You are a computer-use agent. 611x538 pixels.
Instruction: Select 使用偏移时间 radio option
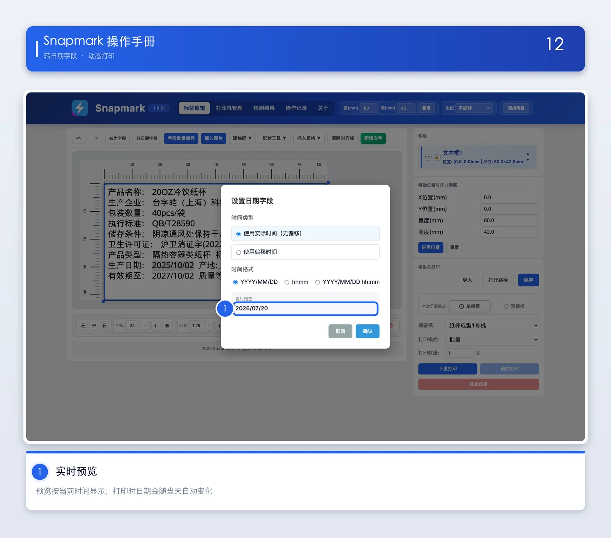pyautogui.click(x=305, y=252)
